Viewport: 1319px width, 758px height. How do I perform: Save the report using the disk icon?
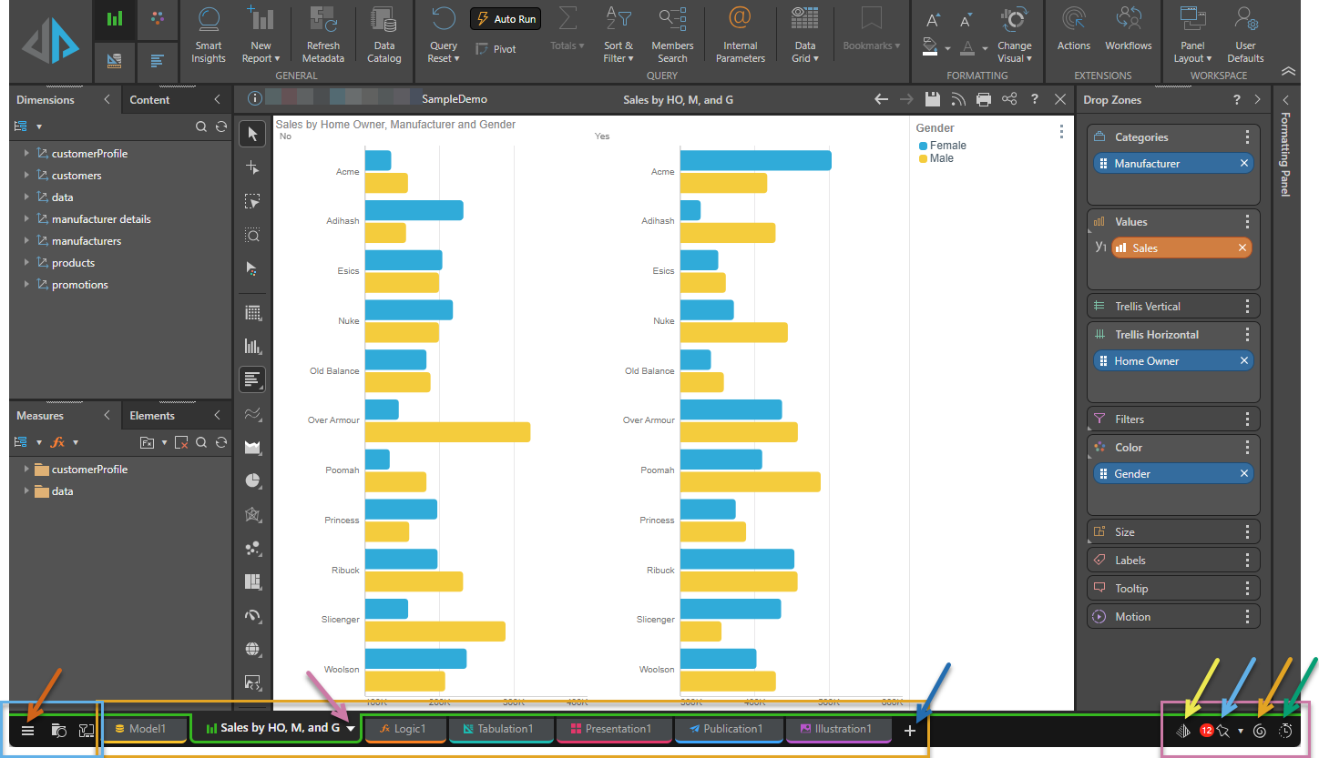pyautogui.click(x=932, y=99)
